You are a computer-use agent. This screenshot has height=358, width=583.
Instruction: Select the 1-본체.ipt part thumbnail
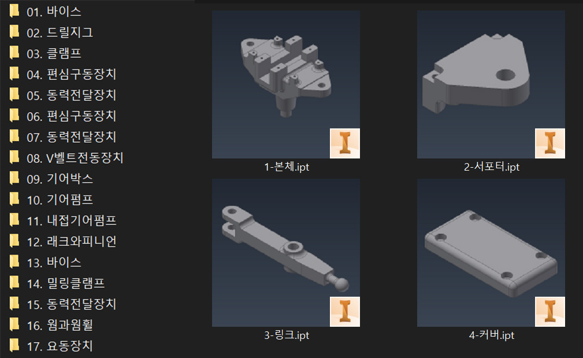point(285,84)
